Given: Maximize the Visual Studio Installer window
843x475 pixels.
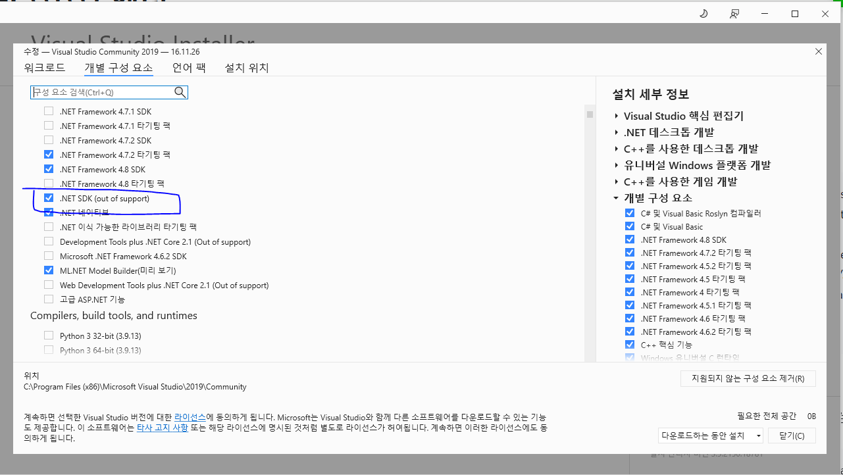Looking at the screenshot, I should point(795,14).
